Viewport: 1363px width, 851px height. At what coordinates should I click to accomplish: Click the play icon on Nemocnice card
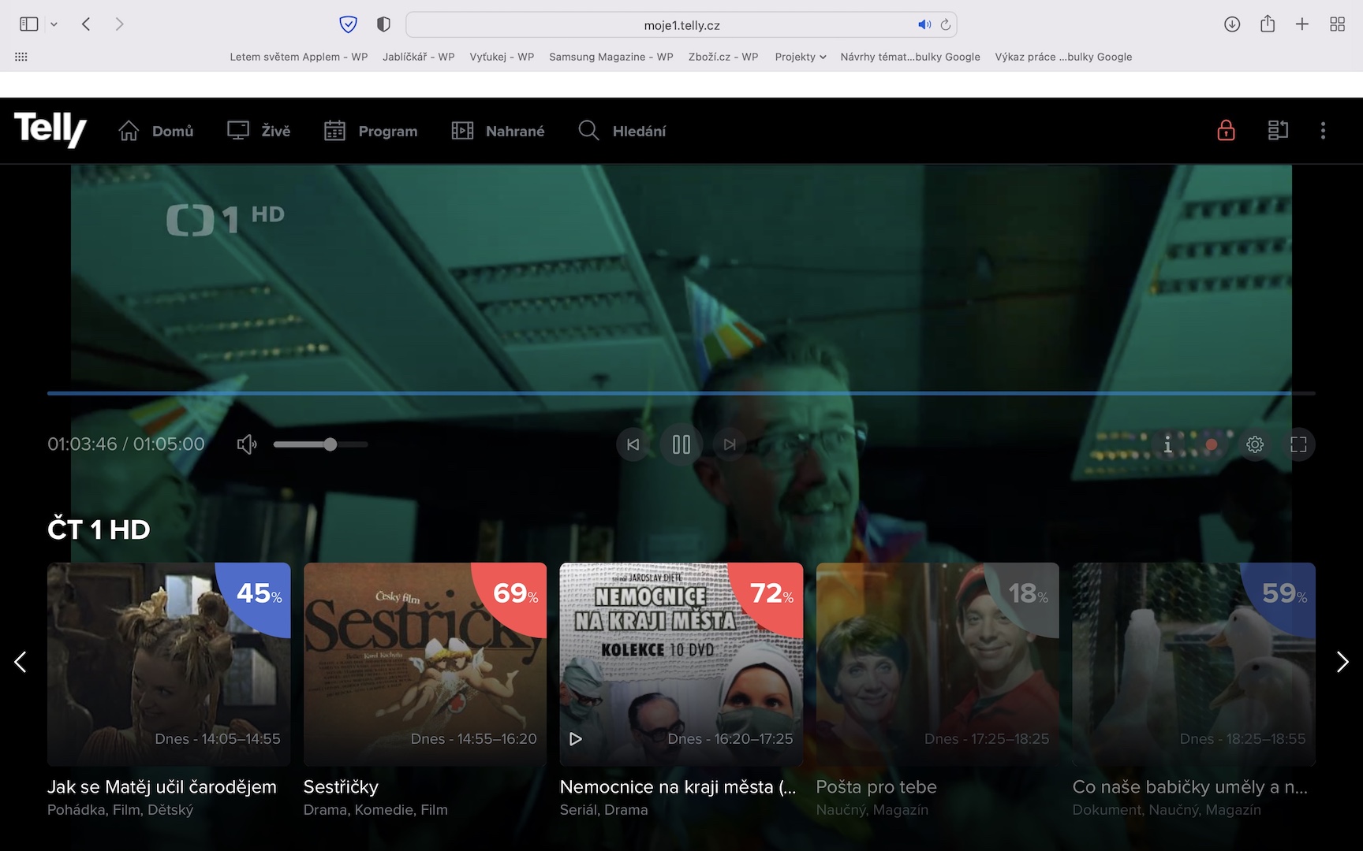tap(576, 739)
